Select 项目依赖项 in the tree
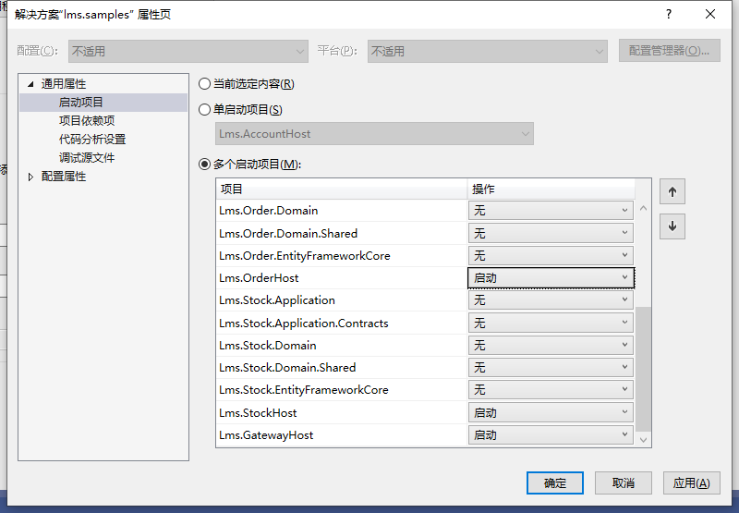 pyautogui.click(x=87, y=121)
